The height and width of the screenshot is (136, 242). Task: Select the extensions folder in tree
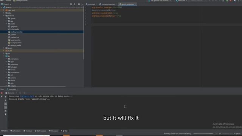(x=14, y=64)
